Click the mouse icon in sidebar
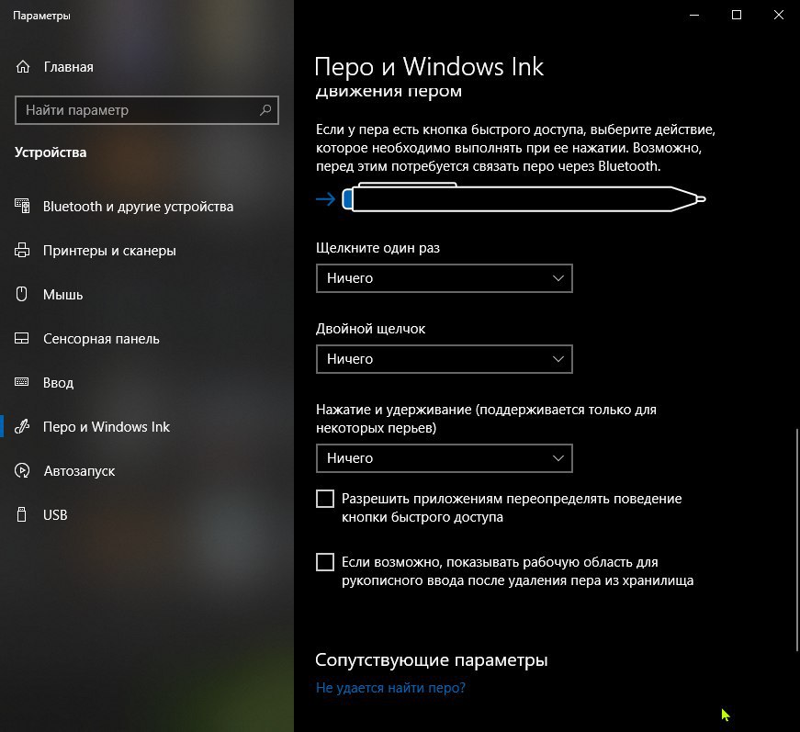This screenshot has height=732, width=800. [x=22, y=294]
